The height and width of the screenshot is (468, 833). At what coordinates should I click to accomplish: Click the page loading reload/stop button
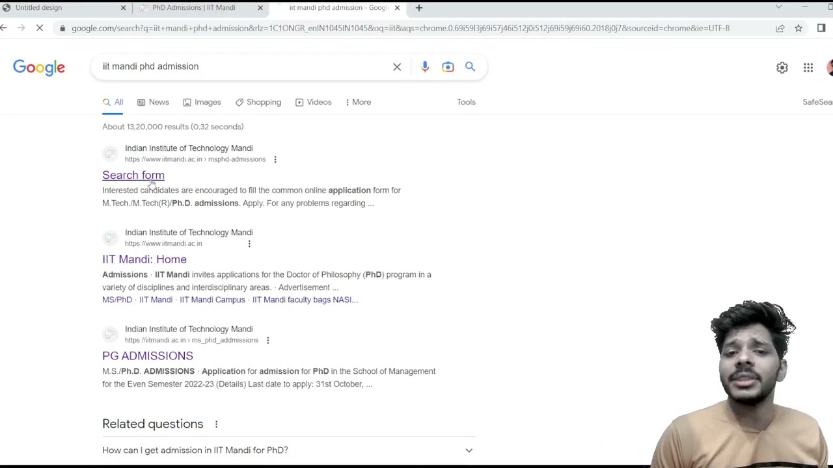click(39, 28)
